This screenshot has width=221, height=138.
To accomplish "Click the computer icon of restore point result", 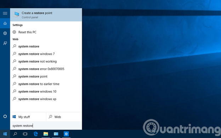I will point(16,15).
